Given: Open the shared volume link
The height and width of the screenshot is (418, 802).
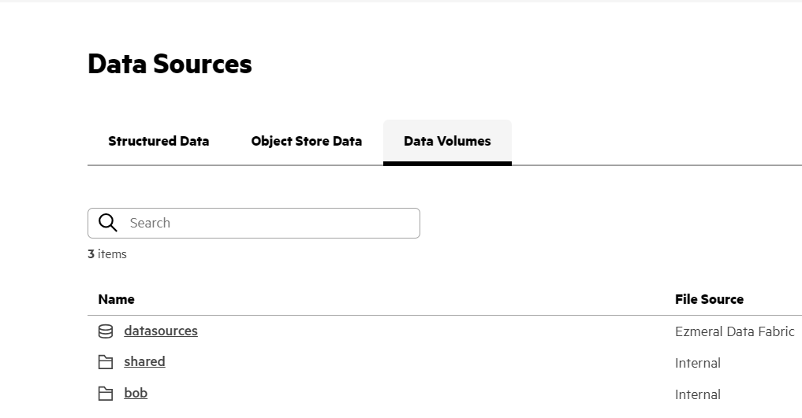Looking at the screenshot, I should (x=144, y=361).
